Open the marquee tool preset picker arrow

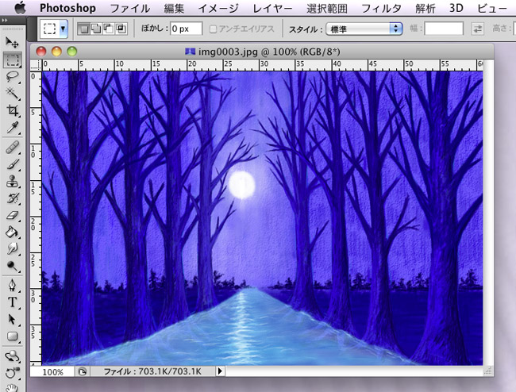tap(64, 29)
